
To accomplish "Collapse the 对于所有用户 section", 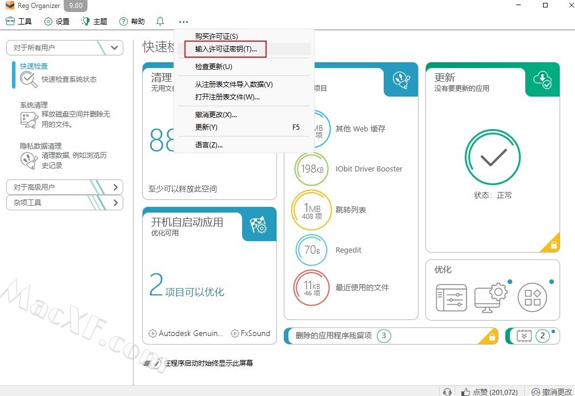I will [65, 47].
